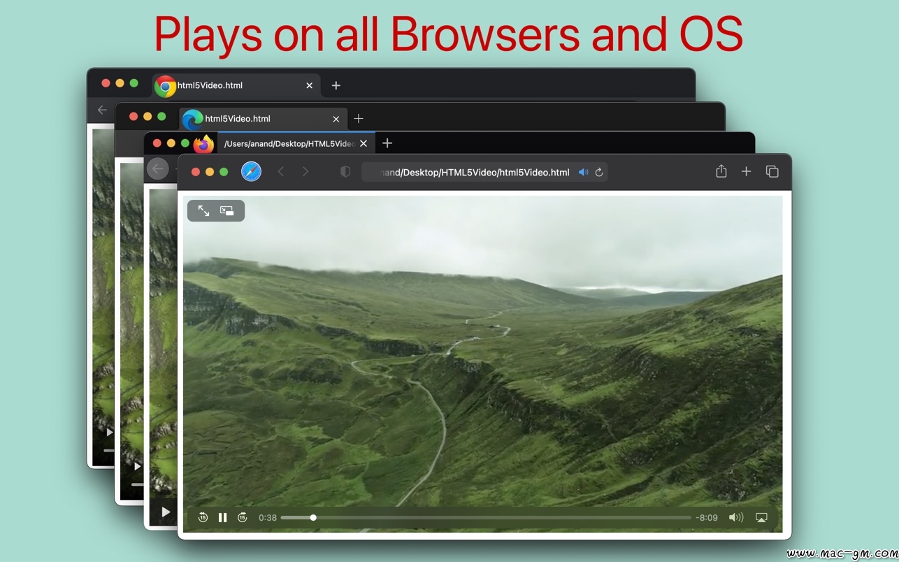Close the Firefox tab
The image size is (899, 562).
364,143
